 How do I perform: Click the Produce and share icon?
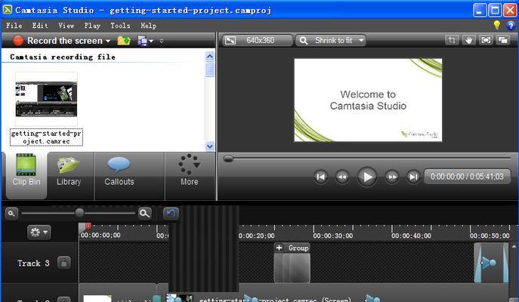coord(142,41)
